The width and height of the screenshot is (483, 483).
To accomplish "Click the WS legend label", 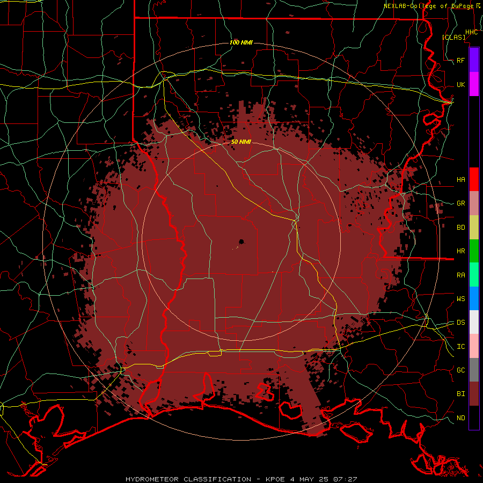I will [460, 298].
